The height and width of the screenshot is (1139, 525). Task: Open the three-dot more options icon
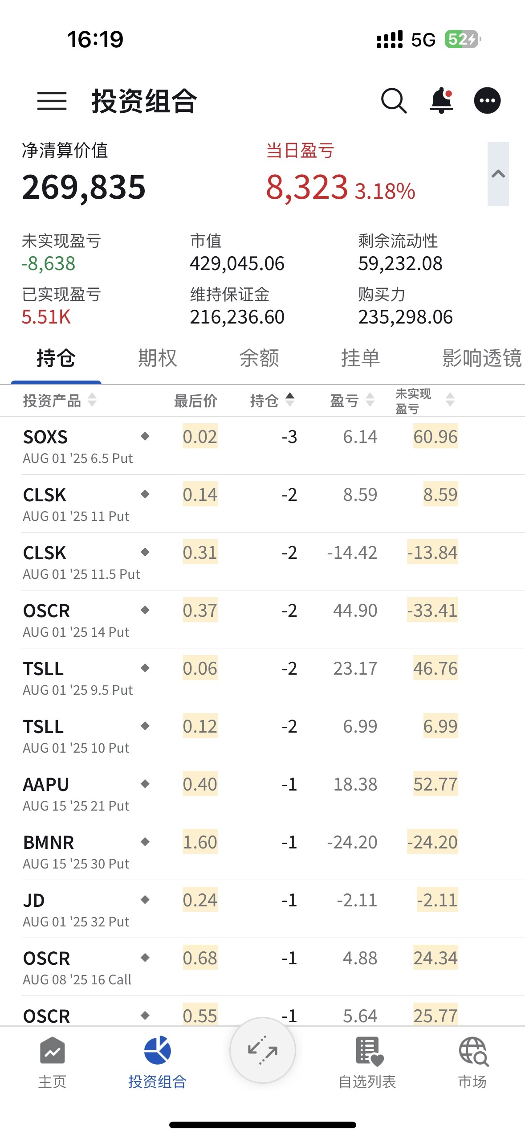click(487, 101)
